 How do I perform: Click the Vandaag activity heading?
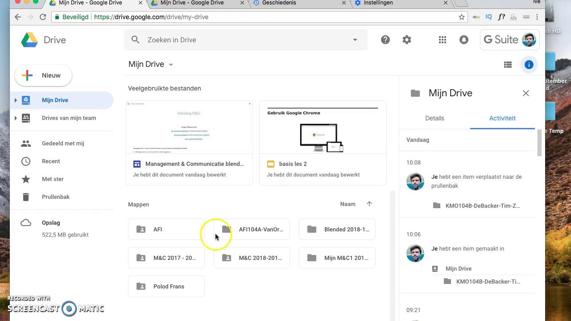(x=418, y=140)
